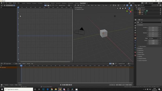Open rotation Mode XYZ Euler dropdown

[x=153, y=38]
